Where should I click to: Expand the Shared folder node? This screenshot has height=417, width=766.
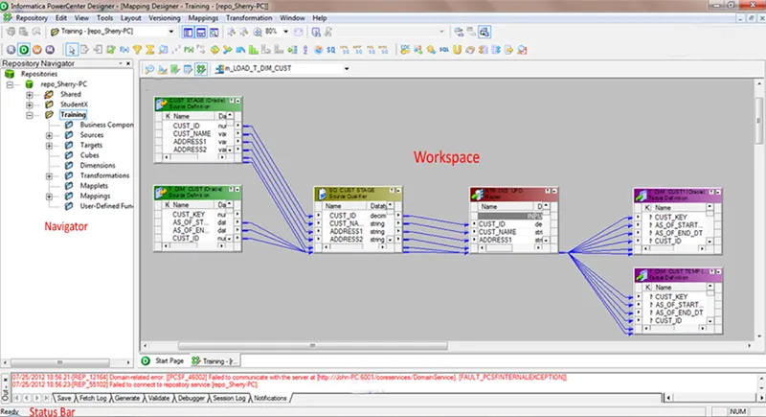(30, 94)
